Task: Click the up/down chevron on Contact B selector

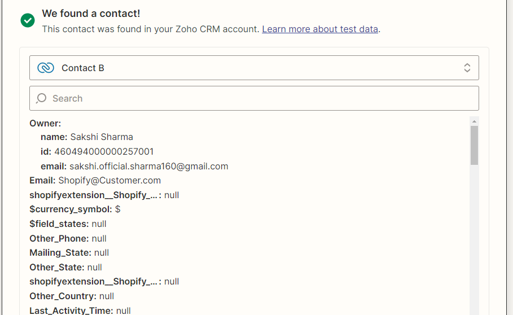Action: pyautogui.click(x=467, y=68)
